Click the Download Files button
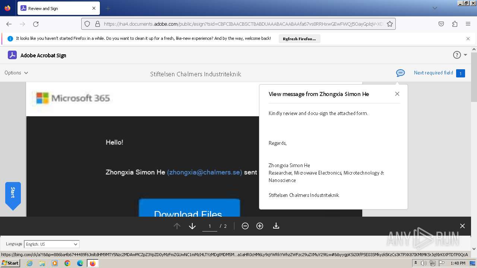The height and width of the screenshot is (268, 477). pos(189,208)
